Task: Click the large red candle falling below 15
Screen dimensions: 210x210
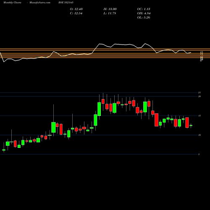Action: [x=157, y=120]
